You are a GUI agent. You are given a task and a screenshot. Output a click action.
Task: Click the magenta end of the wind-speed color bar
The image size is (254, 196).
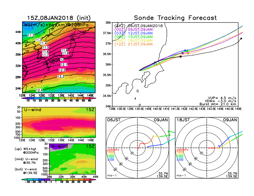[92, 98]
